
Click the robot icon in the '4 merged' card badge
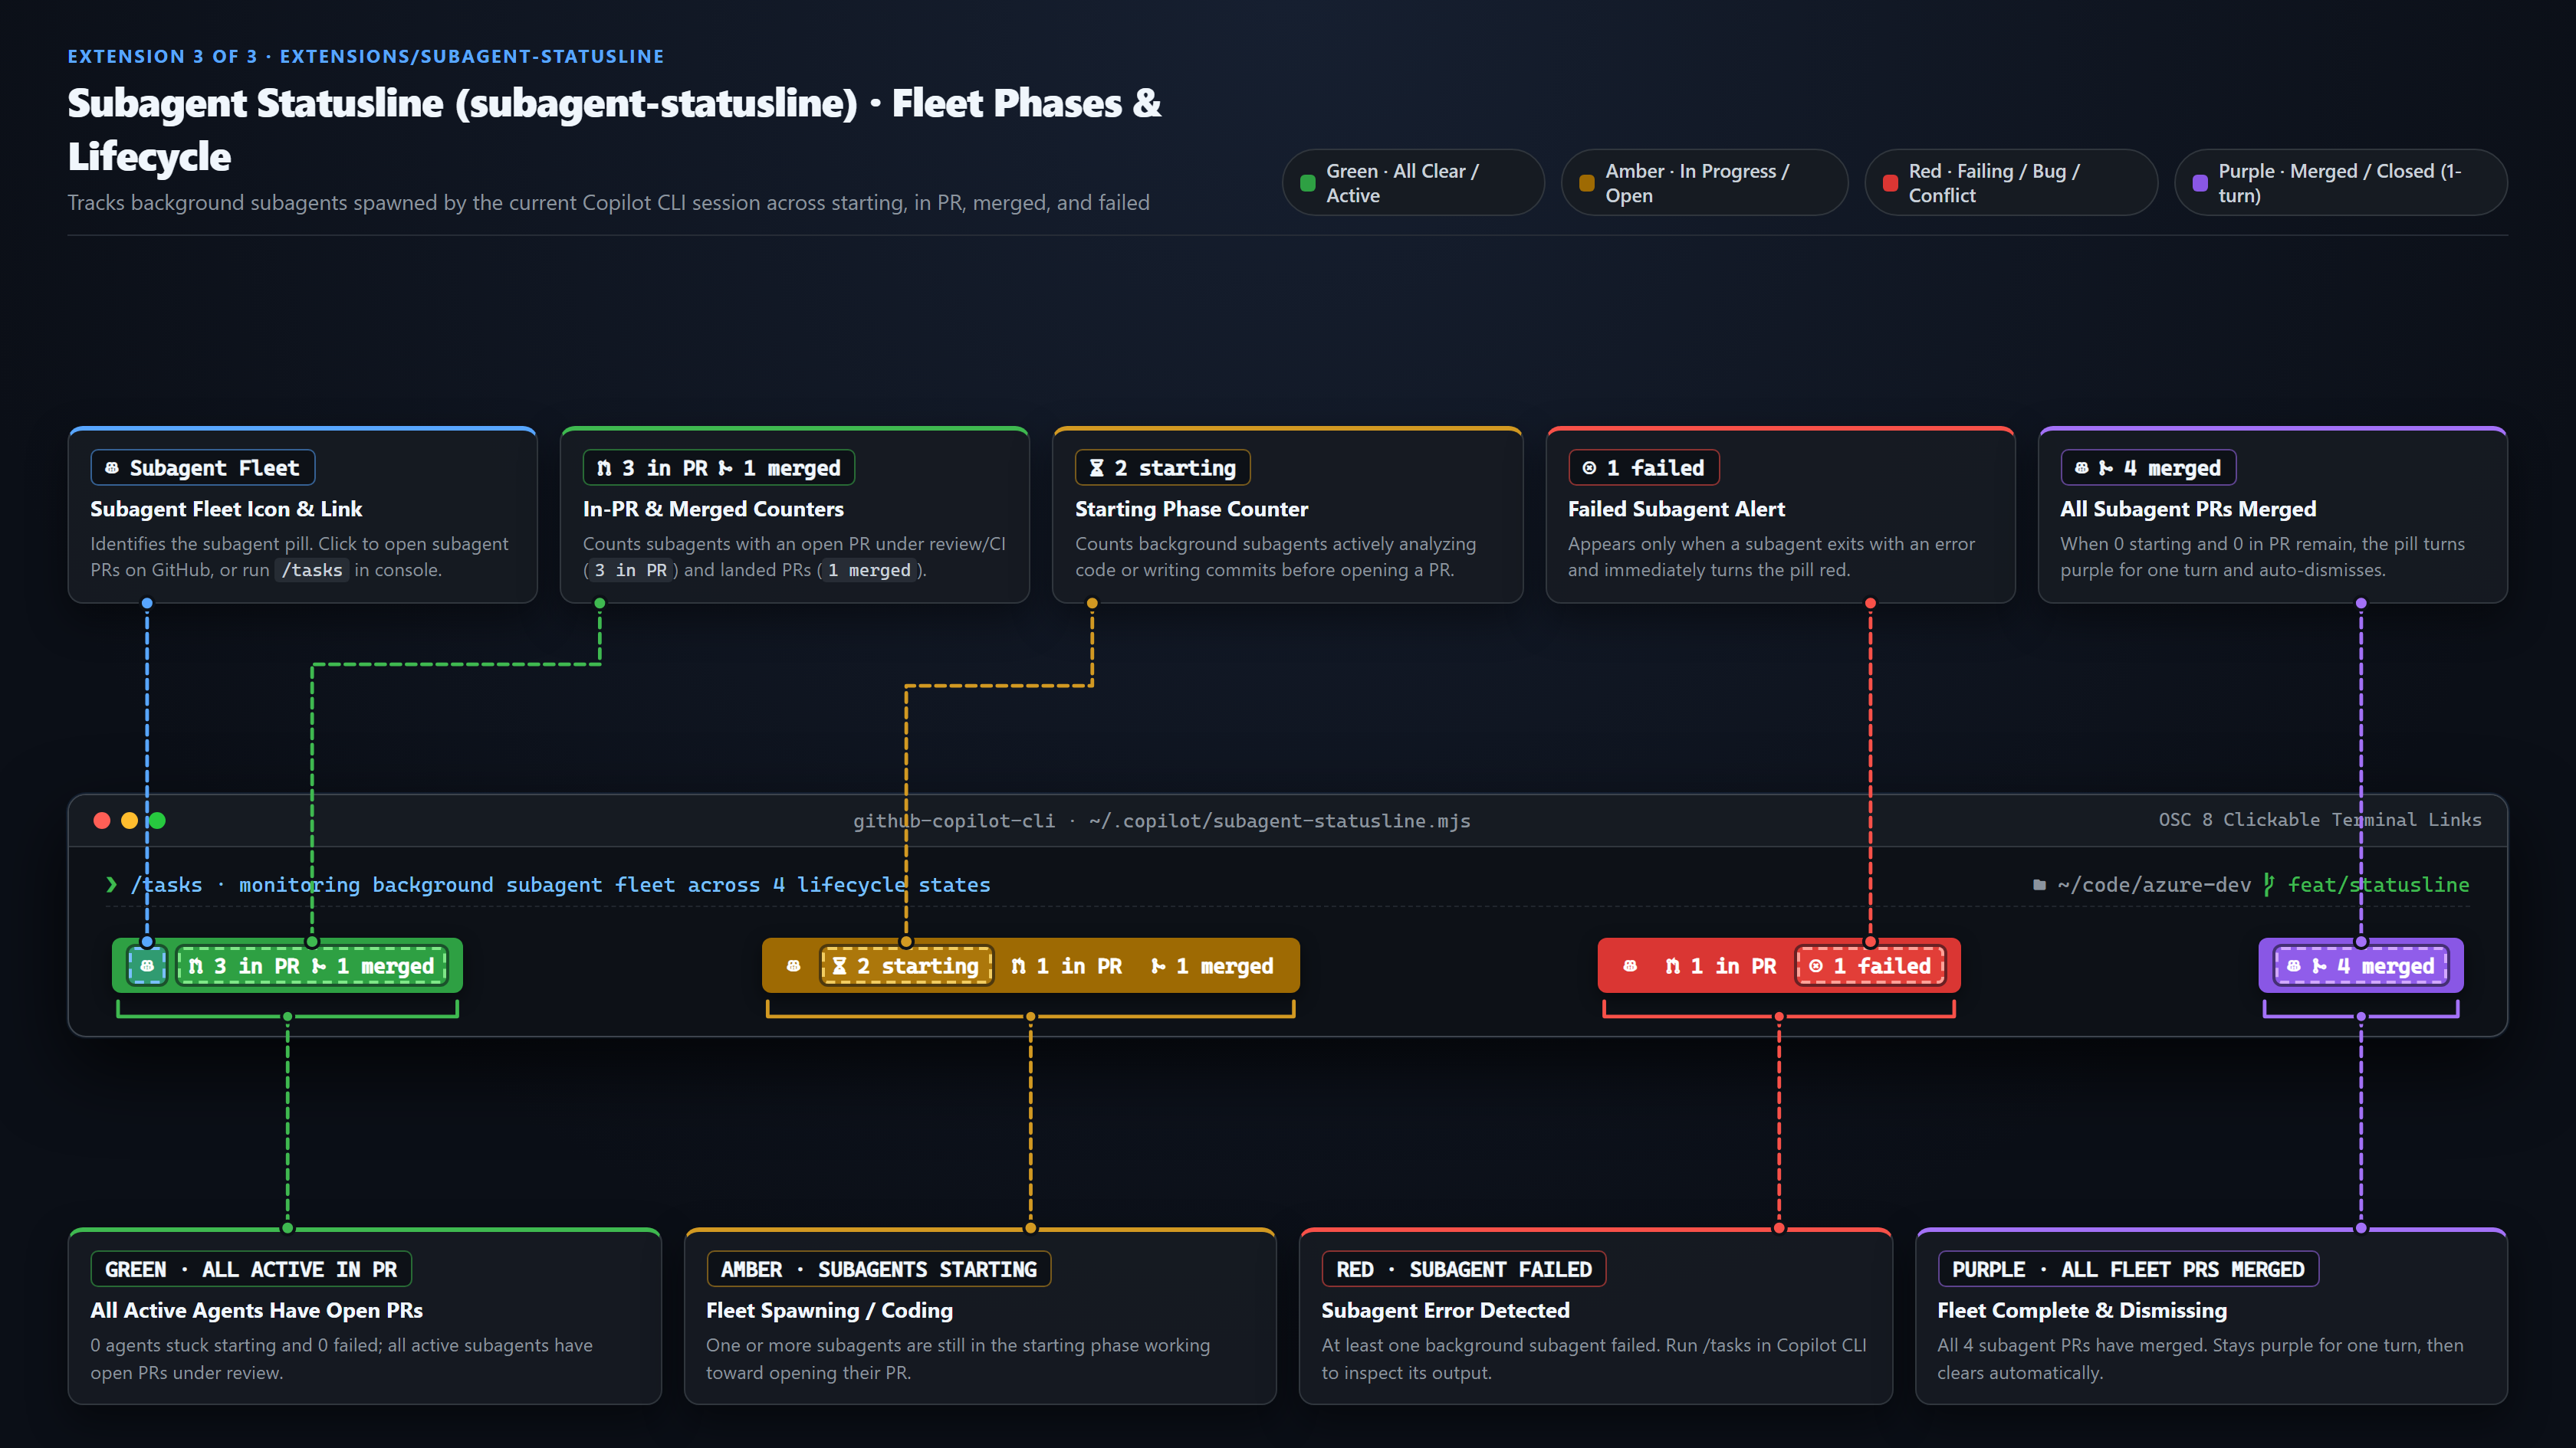2082,467
